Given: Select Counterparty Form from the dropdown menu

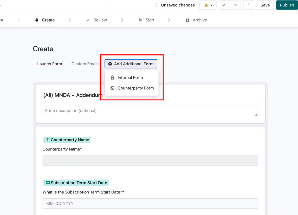Looking at the screenshot, I should pyautogui.click(x=132, y=88).
